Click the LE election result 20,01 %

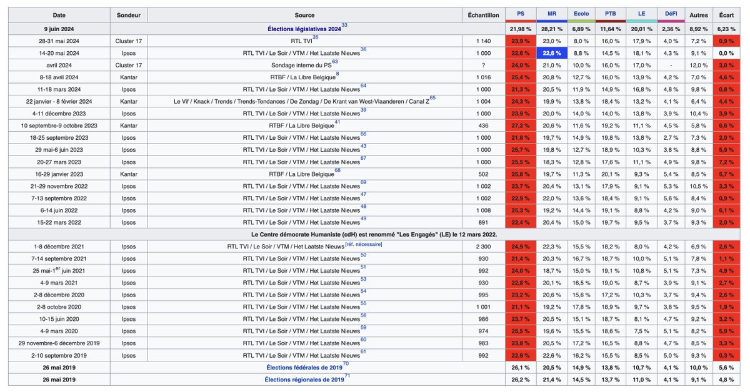(641, 29)
